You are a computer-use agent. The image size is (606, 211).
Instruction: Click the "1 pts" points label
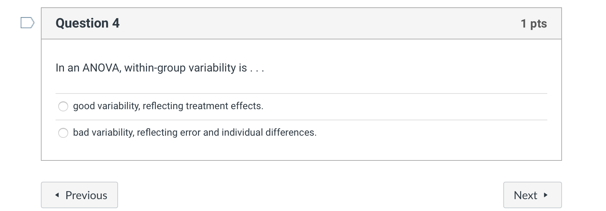coord(533,23)
